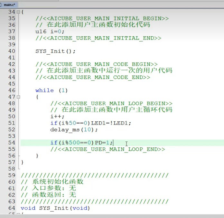Click line number 46 in the gutter
This screenshot has height=218, width=224.
(x=12, y=90)
